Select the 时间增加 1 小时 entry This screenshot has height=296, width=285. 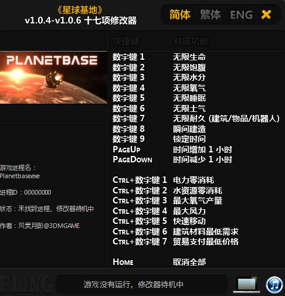(x=202, y=149)
